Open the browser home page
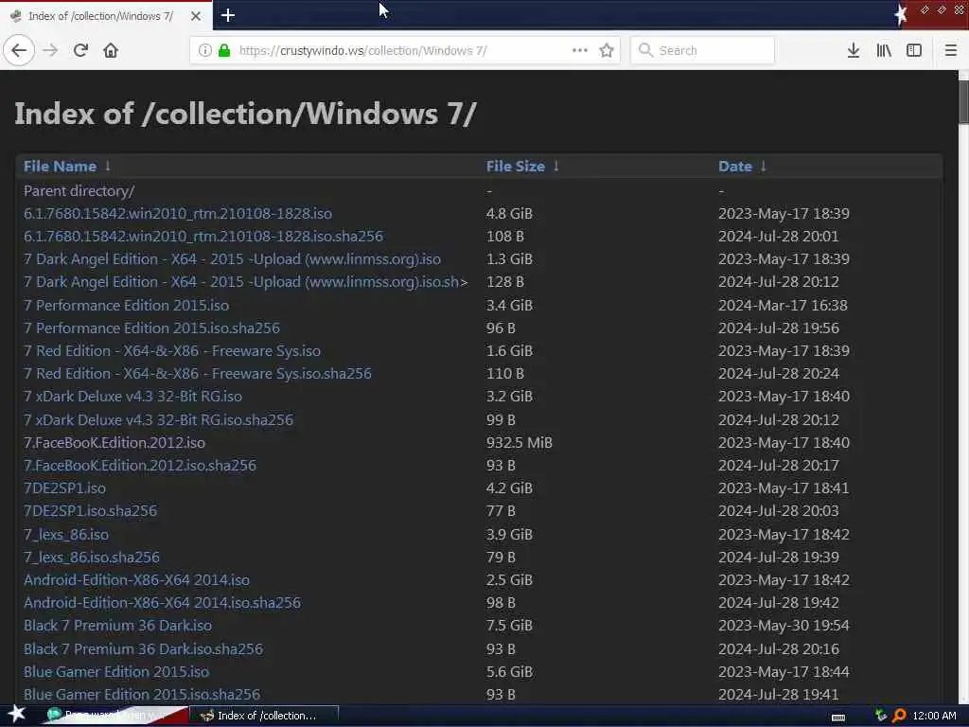The width and height of the screenshot is (969, 727). coord(111,50)
